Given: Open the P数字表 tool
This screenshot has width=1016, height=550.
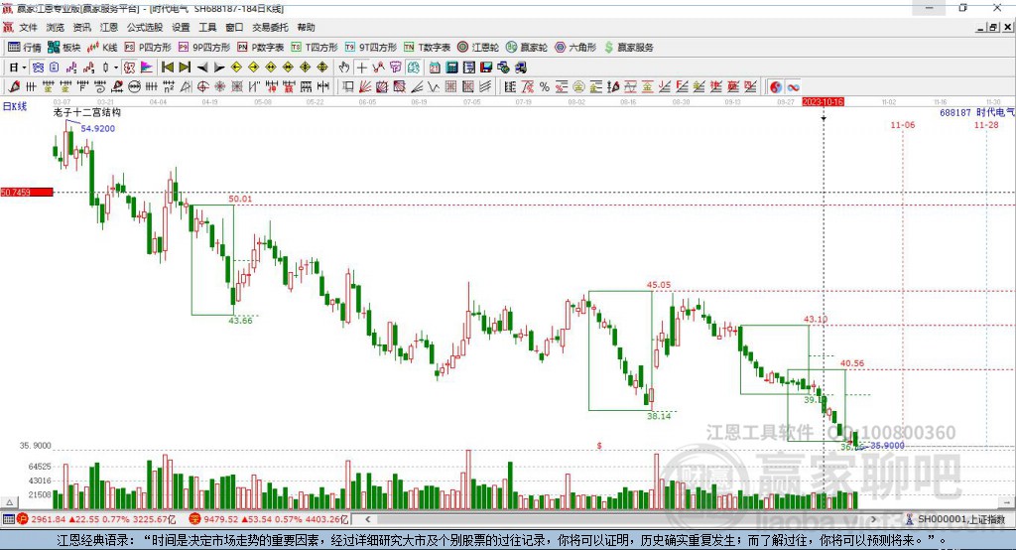Looking at the screenshot, I should 261,48.
